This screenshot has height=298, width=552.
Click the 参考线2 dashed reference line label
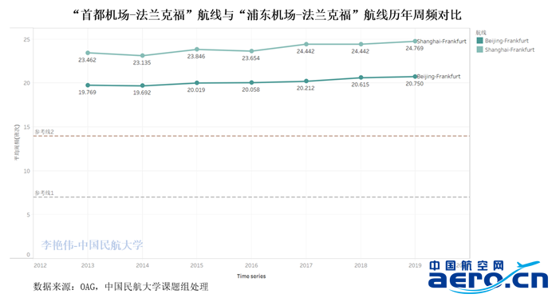point(45,132)
